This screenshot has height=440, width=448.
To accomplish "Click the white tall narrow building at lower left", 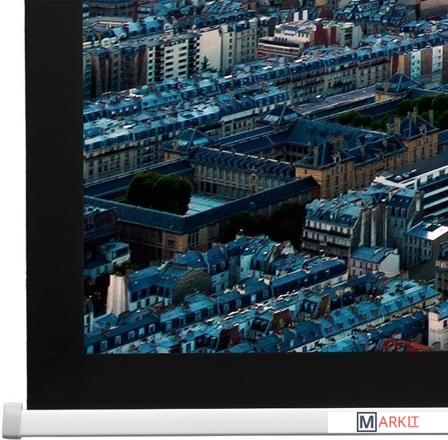I will click(117, 294).
